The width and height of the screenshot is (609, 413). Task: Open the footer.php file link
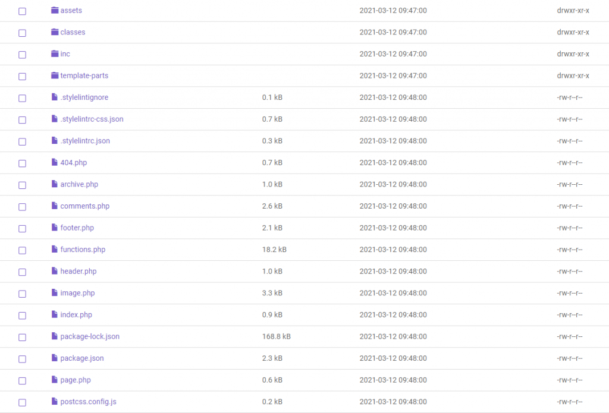(x=77, y=228)
